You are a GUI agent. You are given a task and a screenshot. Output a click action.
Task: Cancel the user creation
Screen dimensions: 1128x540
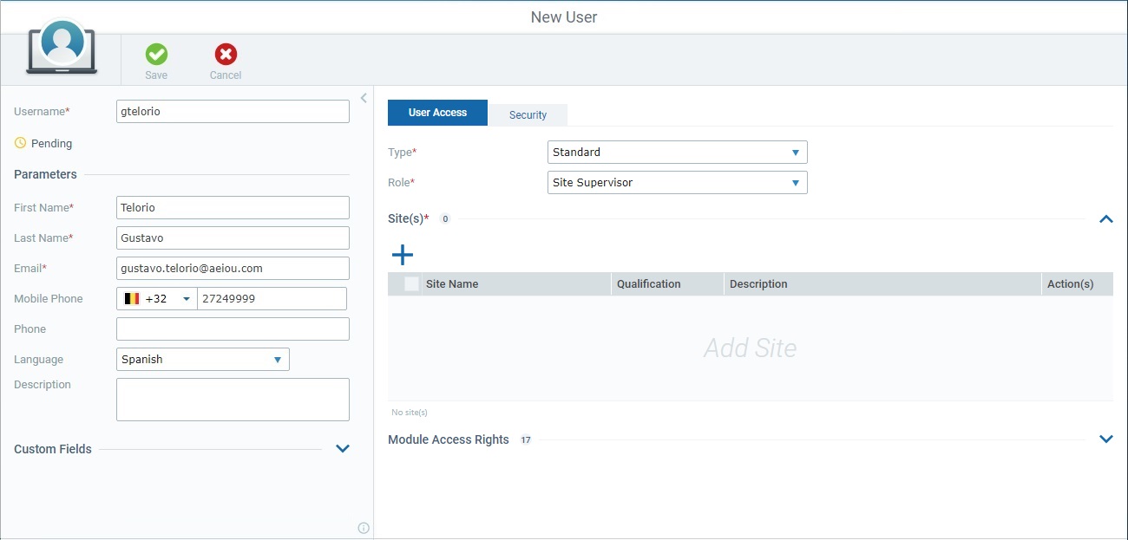pos(225,59)
